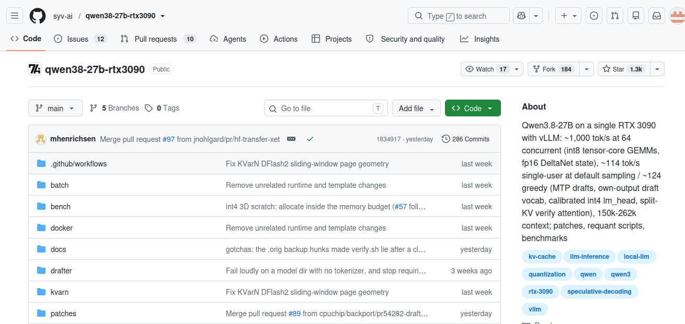Image resolution: width=685 pixels, height=324 pixels.
Task: Open pull request #97 link
Action: (x=168, y=139)
